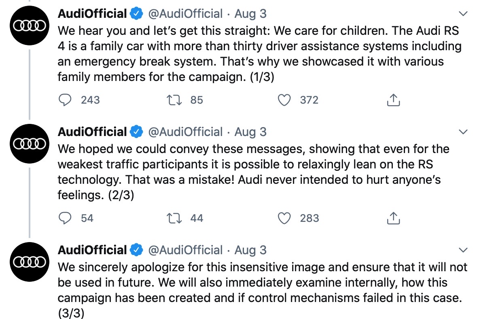This screenshot has height=319, width=479.
Task: Reply to the first tweet with 243 comments
Action: 65,100
